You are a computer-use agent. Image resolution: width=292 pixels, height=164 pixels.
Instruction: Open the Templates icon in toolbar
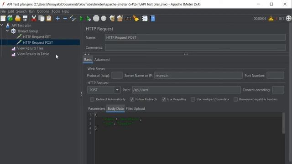[x=10, y=18]
